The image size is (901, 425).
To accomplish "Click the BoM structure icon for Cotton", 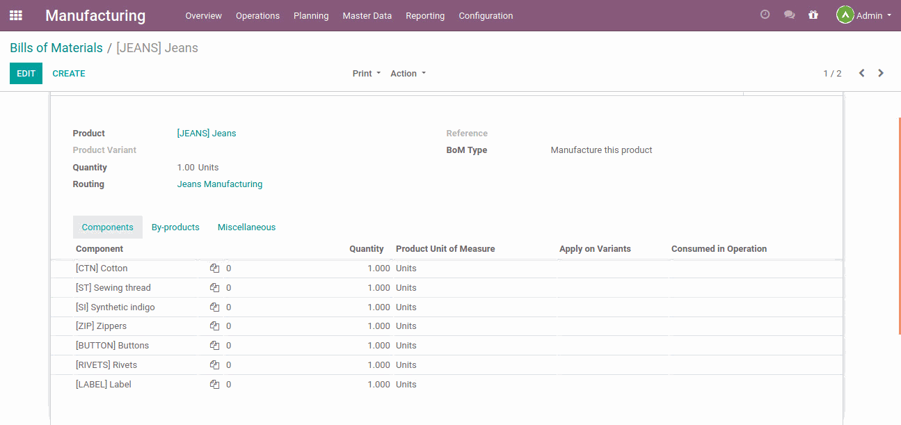I will click(x=214, y=268).
